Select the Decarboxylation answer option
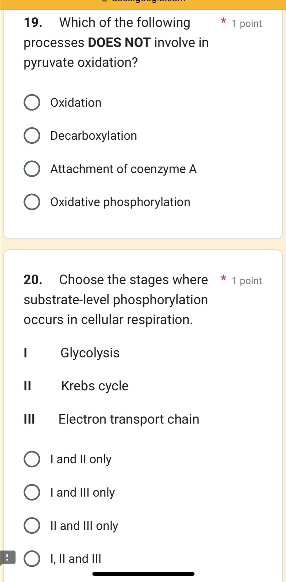The width and height of the screenshot is (286, 582). [32, 135]
